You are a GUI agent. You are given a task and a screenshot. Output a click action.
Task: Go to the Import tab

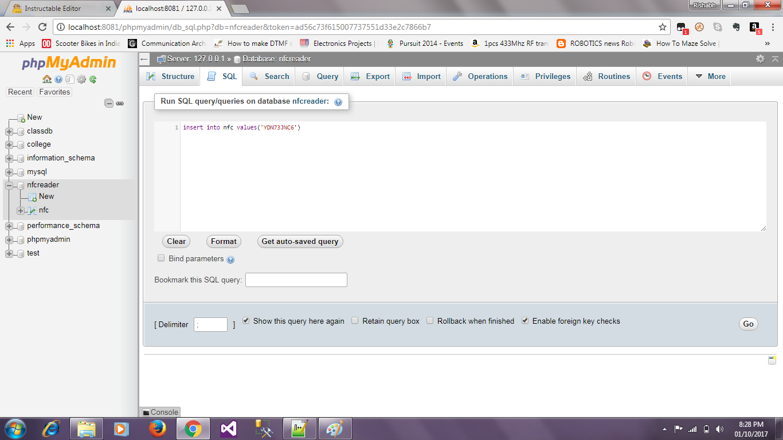(421, 76)
